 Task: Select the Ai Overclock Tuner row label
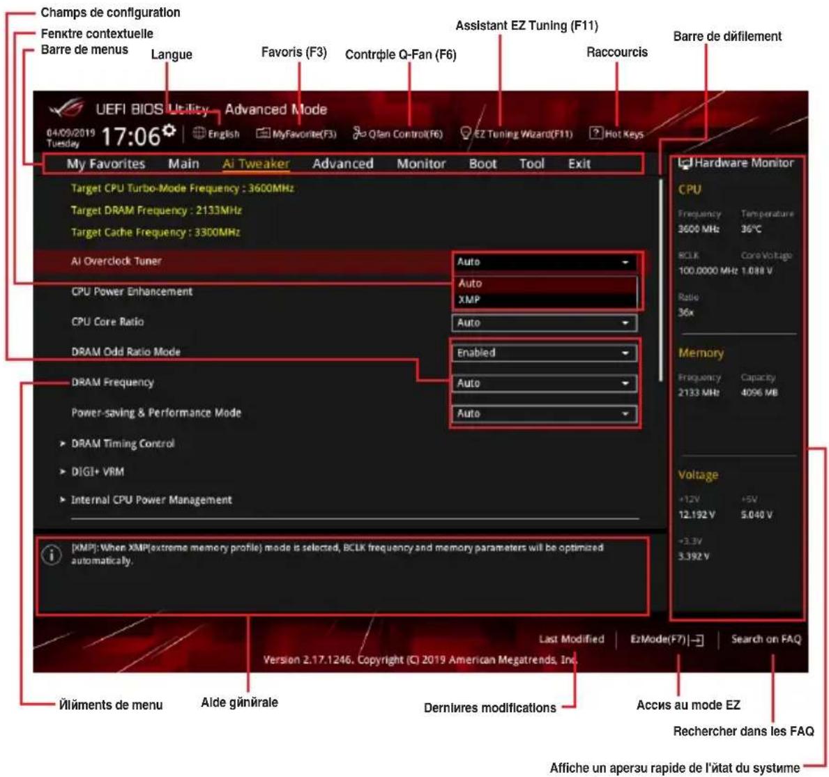coord(116,261)
